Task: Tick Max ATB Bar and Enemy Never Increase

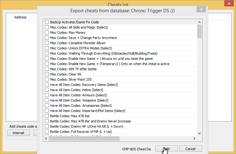Action: point(47,121)
